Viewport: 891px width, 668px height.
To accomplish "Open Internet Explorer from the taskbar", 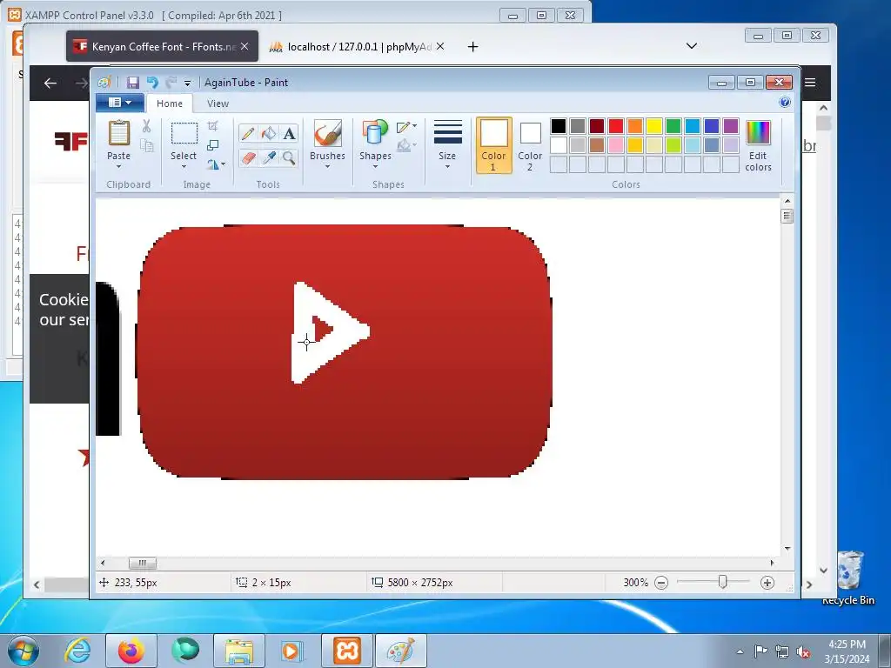I will (77, 651).
